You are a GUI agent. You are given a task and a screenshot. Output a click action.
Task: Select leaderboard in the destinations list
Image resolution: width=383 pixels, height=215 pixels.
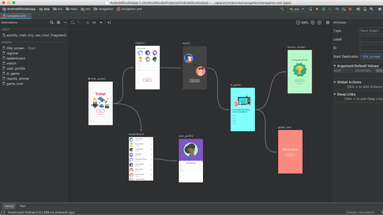pos(16,58)
